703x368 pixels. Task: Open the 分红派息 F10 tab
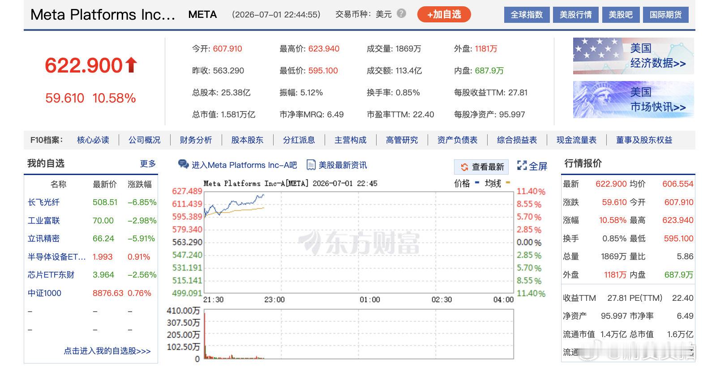299,140
